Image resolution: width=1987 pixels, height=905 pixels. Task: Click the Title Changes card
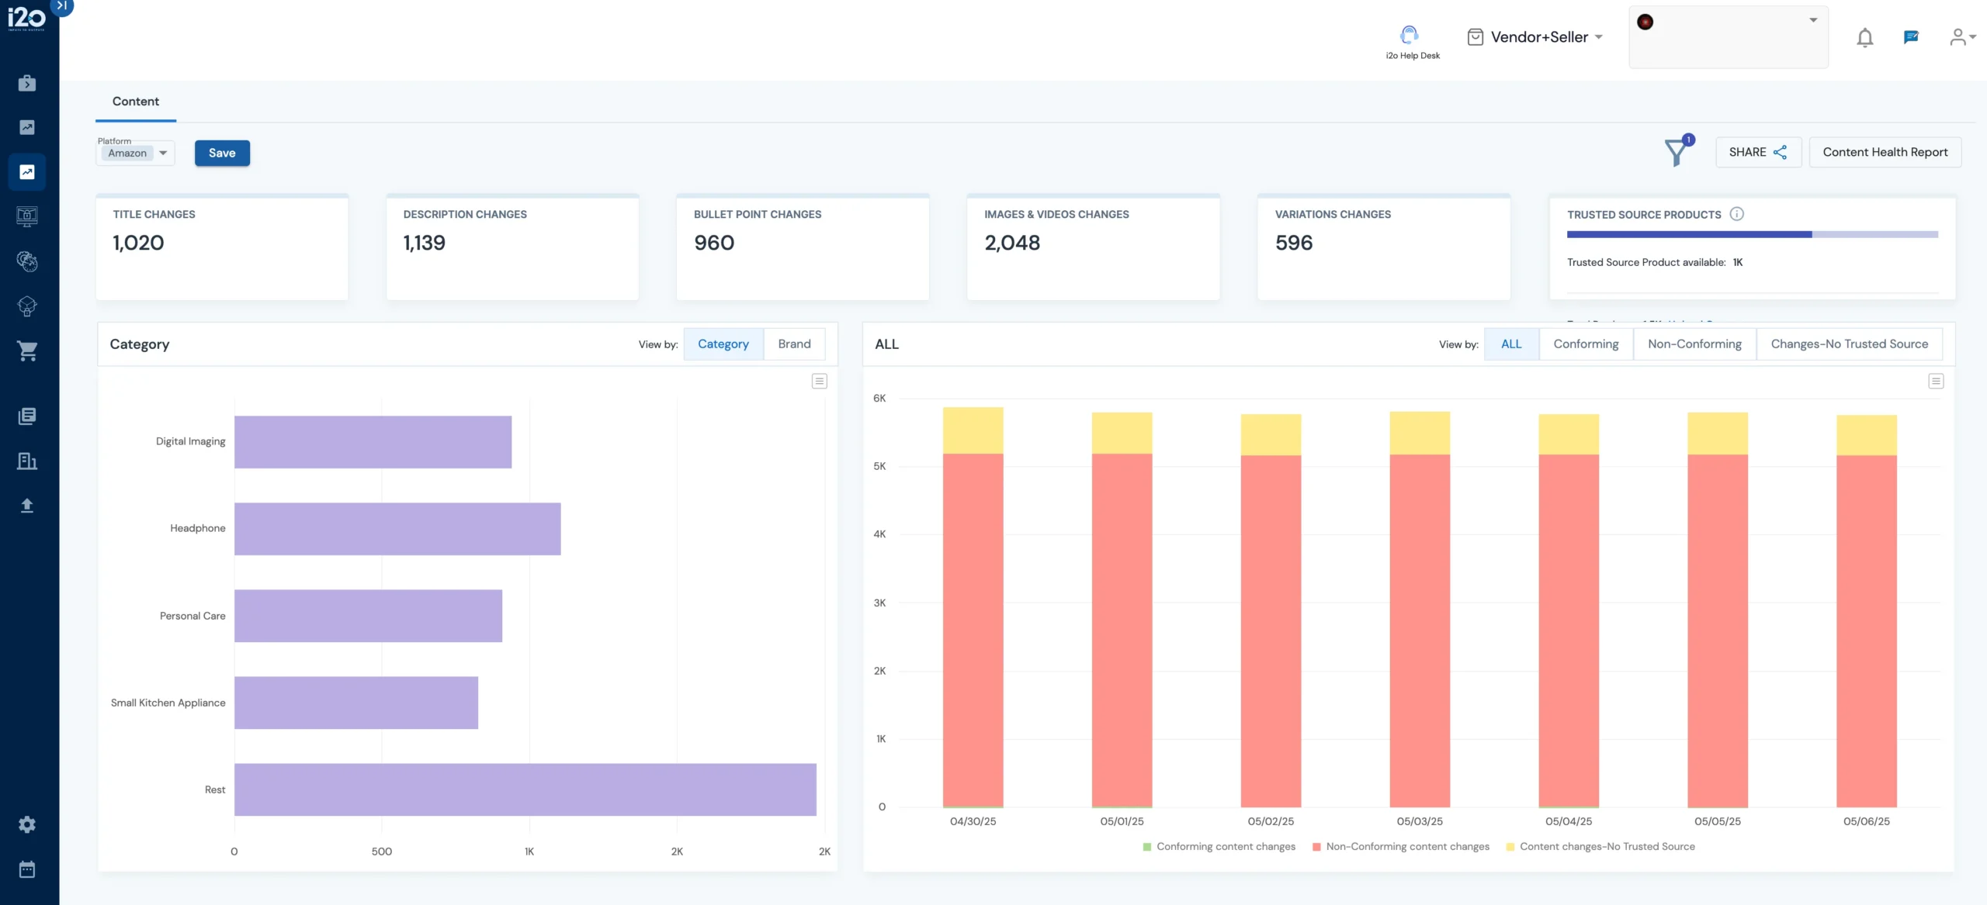tap(222, 247)
